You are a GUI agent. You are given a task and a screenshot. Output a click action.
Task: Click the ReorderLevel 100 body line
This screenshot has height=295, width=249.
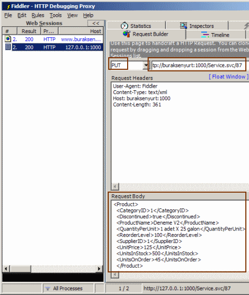point(159,235)
